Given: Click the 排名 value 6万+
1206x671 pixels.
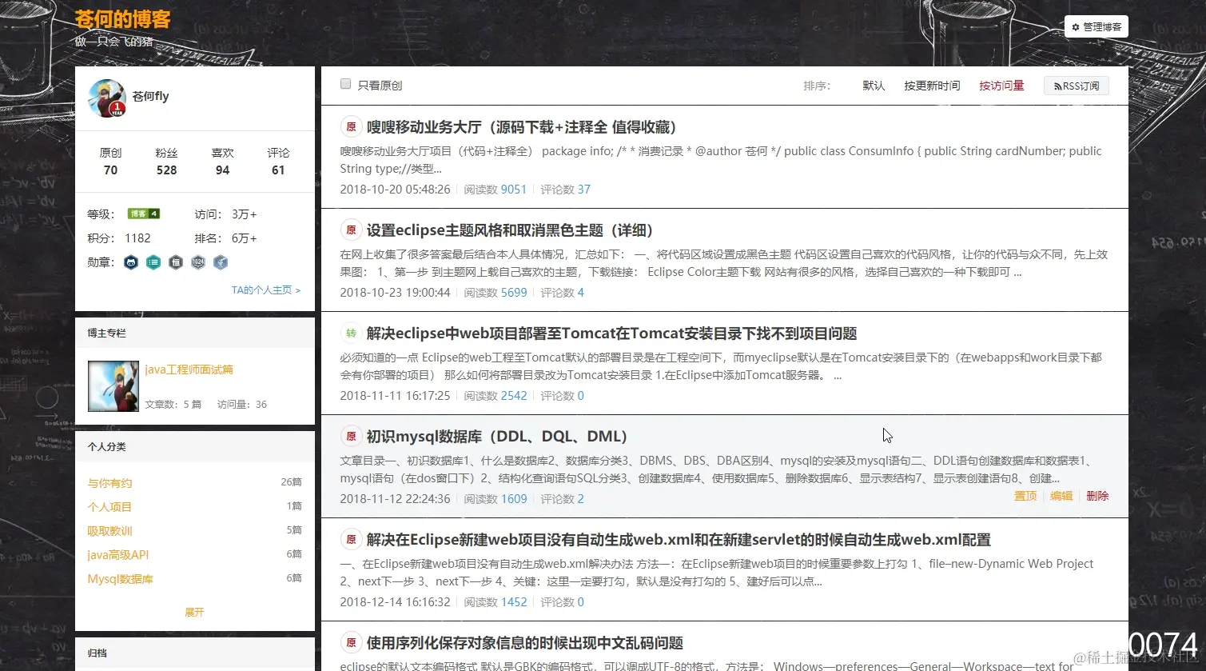Looking at the screenshot, I should tap(245, 238).
